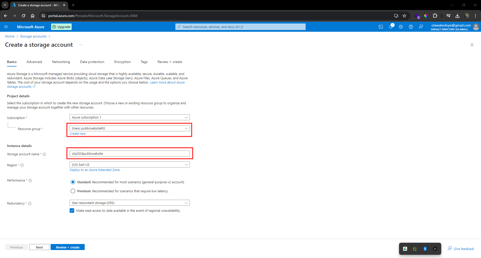The image size is (481, 258).
Task: Expand the Region dropdown
Action: pyautogui.click(x=130, y=164)
